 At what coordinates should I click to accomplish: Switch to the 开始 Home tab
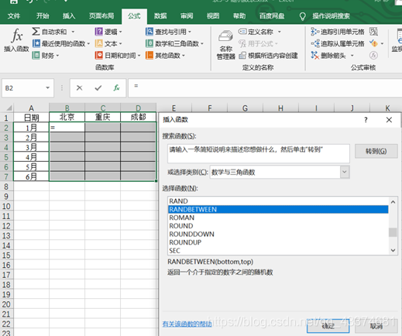43,16
